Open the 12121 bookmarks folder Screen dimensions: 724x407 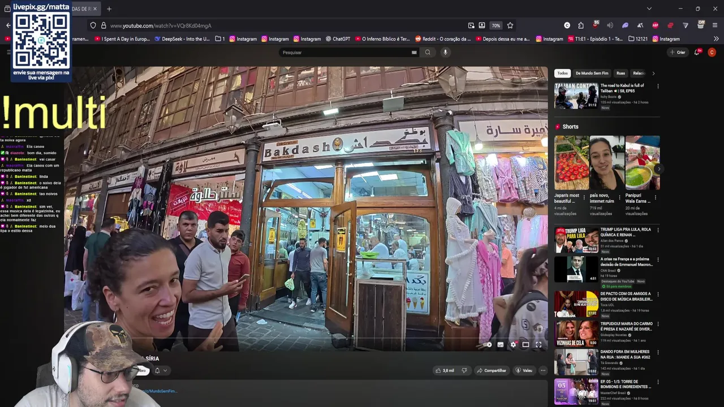coord(637,39)
